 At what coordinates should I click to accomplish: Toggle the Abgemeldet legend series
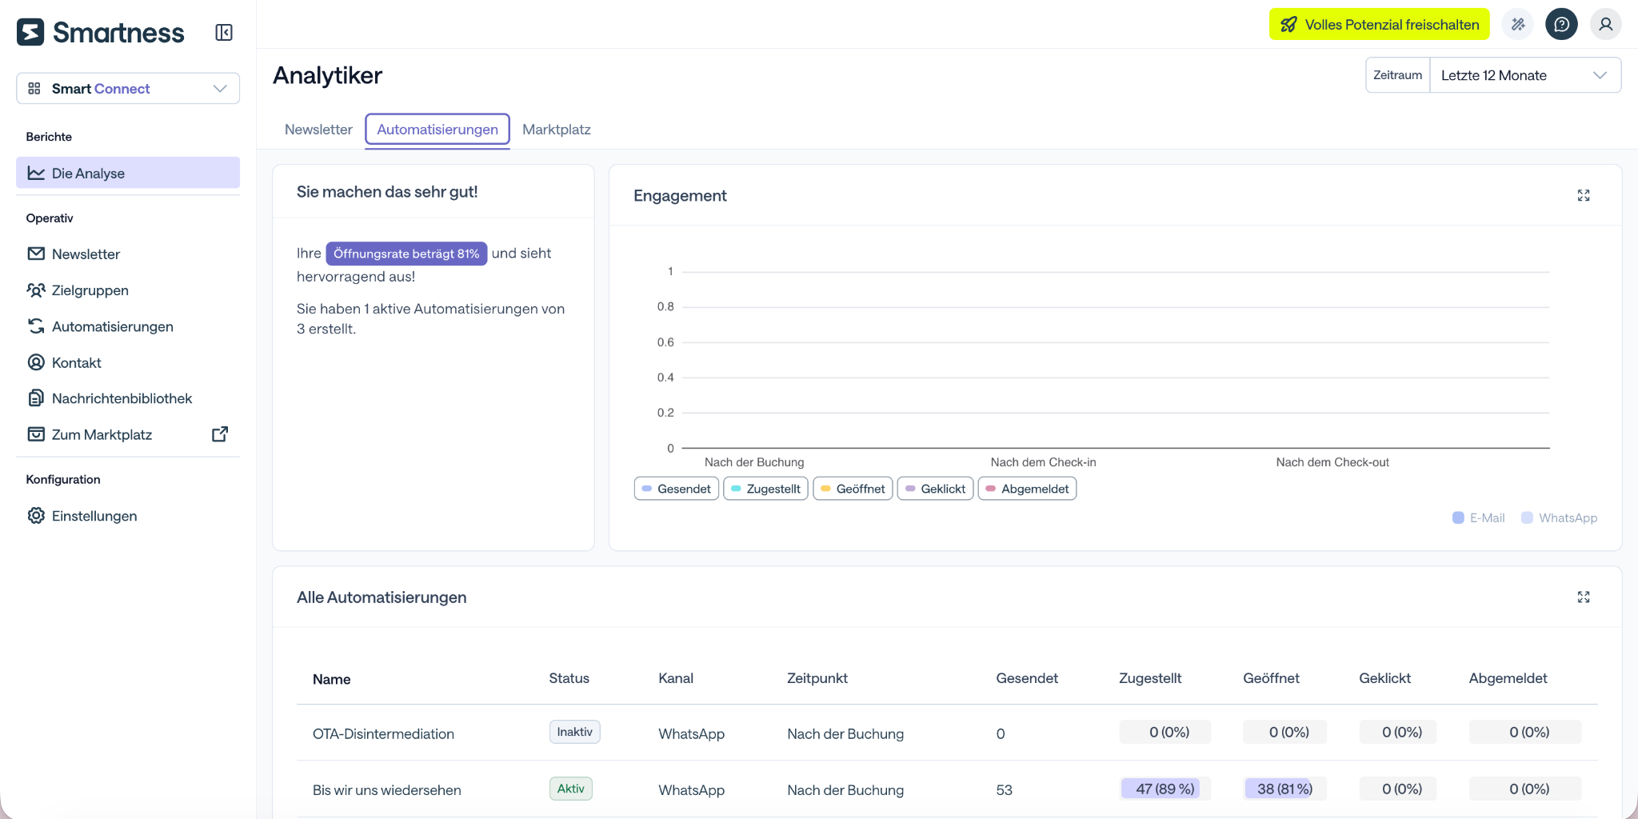[1027, 489]
